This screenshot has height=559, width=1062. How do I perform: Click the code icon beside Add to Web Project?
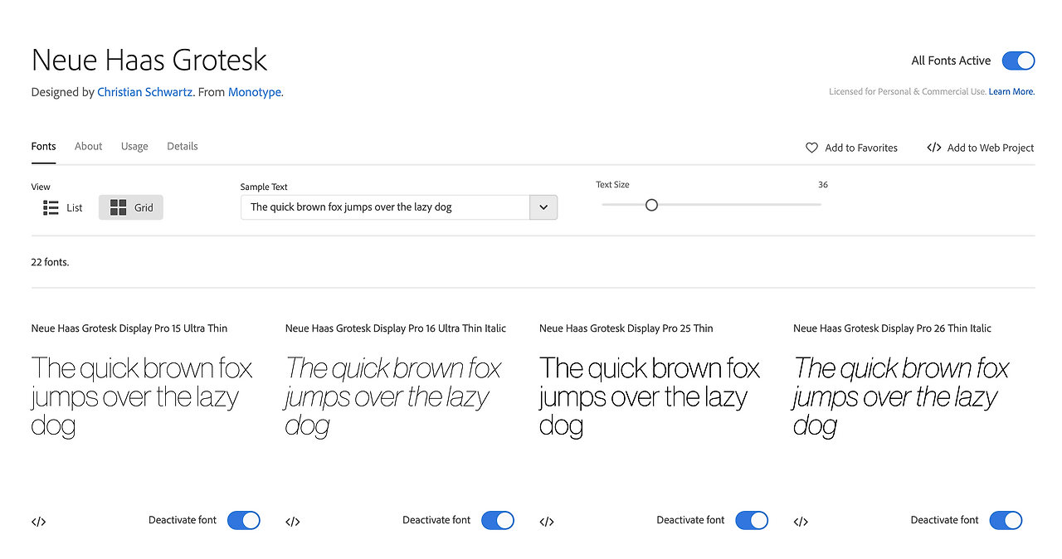933,148
